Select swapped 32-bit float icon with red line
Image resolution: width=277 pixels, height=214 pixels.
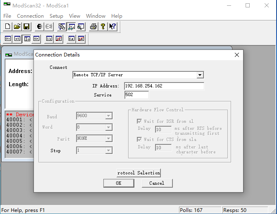click(x=59, y=39)
